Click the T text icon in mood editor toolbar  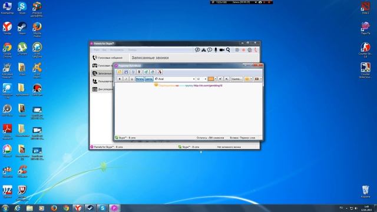coord(139,72)
